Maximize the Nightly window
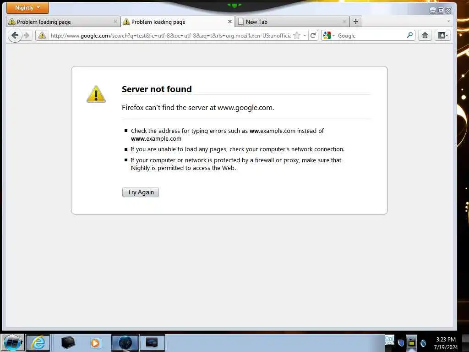This screenshot has width=469, height=352. coord(441,11)
